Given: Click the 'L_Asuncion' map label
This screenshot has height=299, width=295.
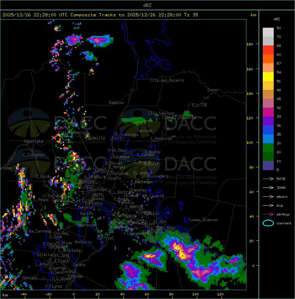Looking at the screenshot, I should point(161,138).
